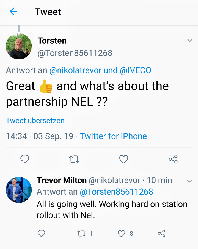198x249 pixels.
Task: Open the @IVECO mention link
Action: coord(136,70)
